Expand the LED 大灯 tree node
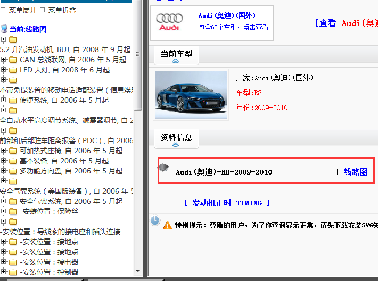The image size is (378, 281). coord(3,69)
